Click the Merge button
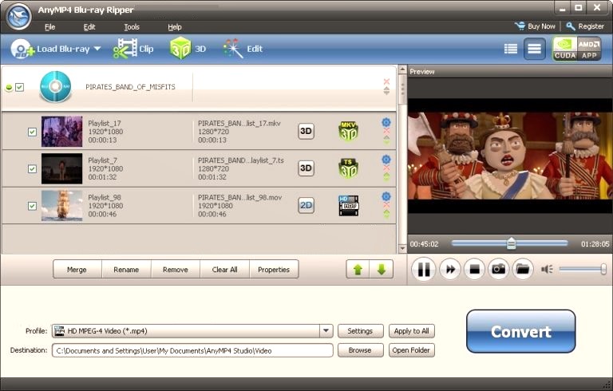The image size is (613, 391). (77, 270)
